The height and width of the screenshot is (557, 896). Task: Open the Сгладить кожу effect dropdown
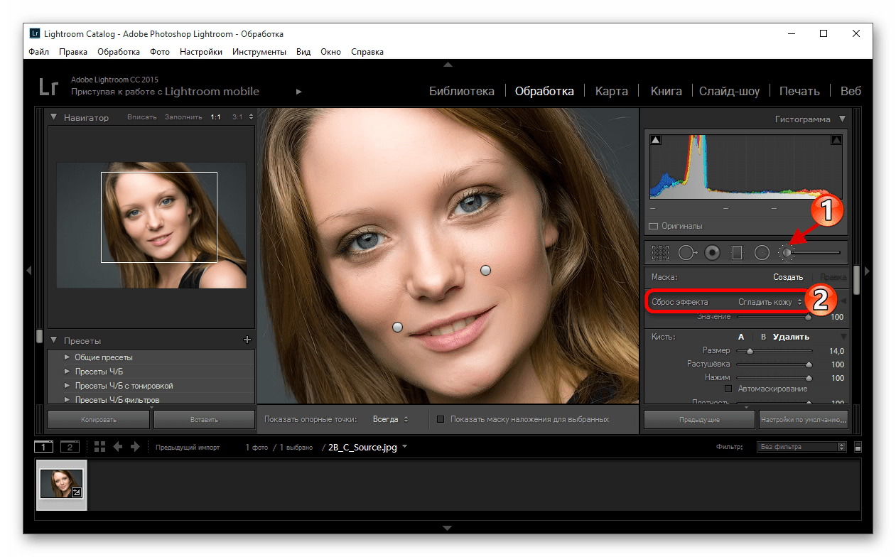pos(770,302)
